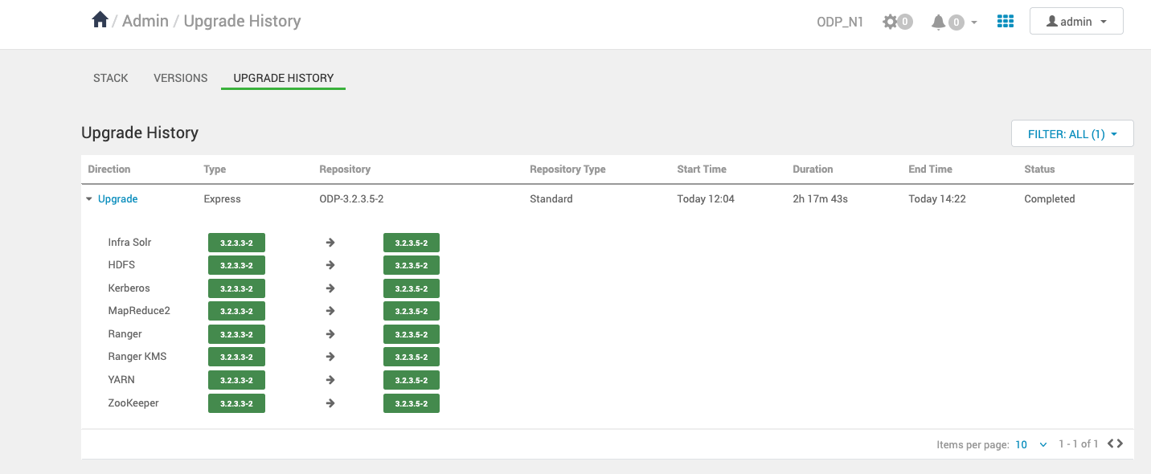
Task: Open the admin user dropdown
Action: coord(1075,22)
